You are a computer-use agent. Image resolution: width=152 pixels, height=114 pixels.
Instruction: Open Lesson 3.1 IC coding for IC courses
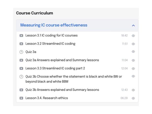click(51, 35)
